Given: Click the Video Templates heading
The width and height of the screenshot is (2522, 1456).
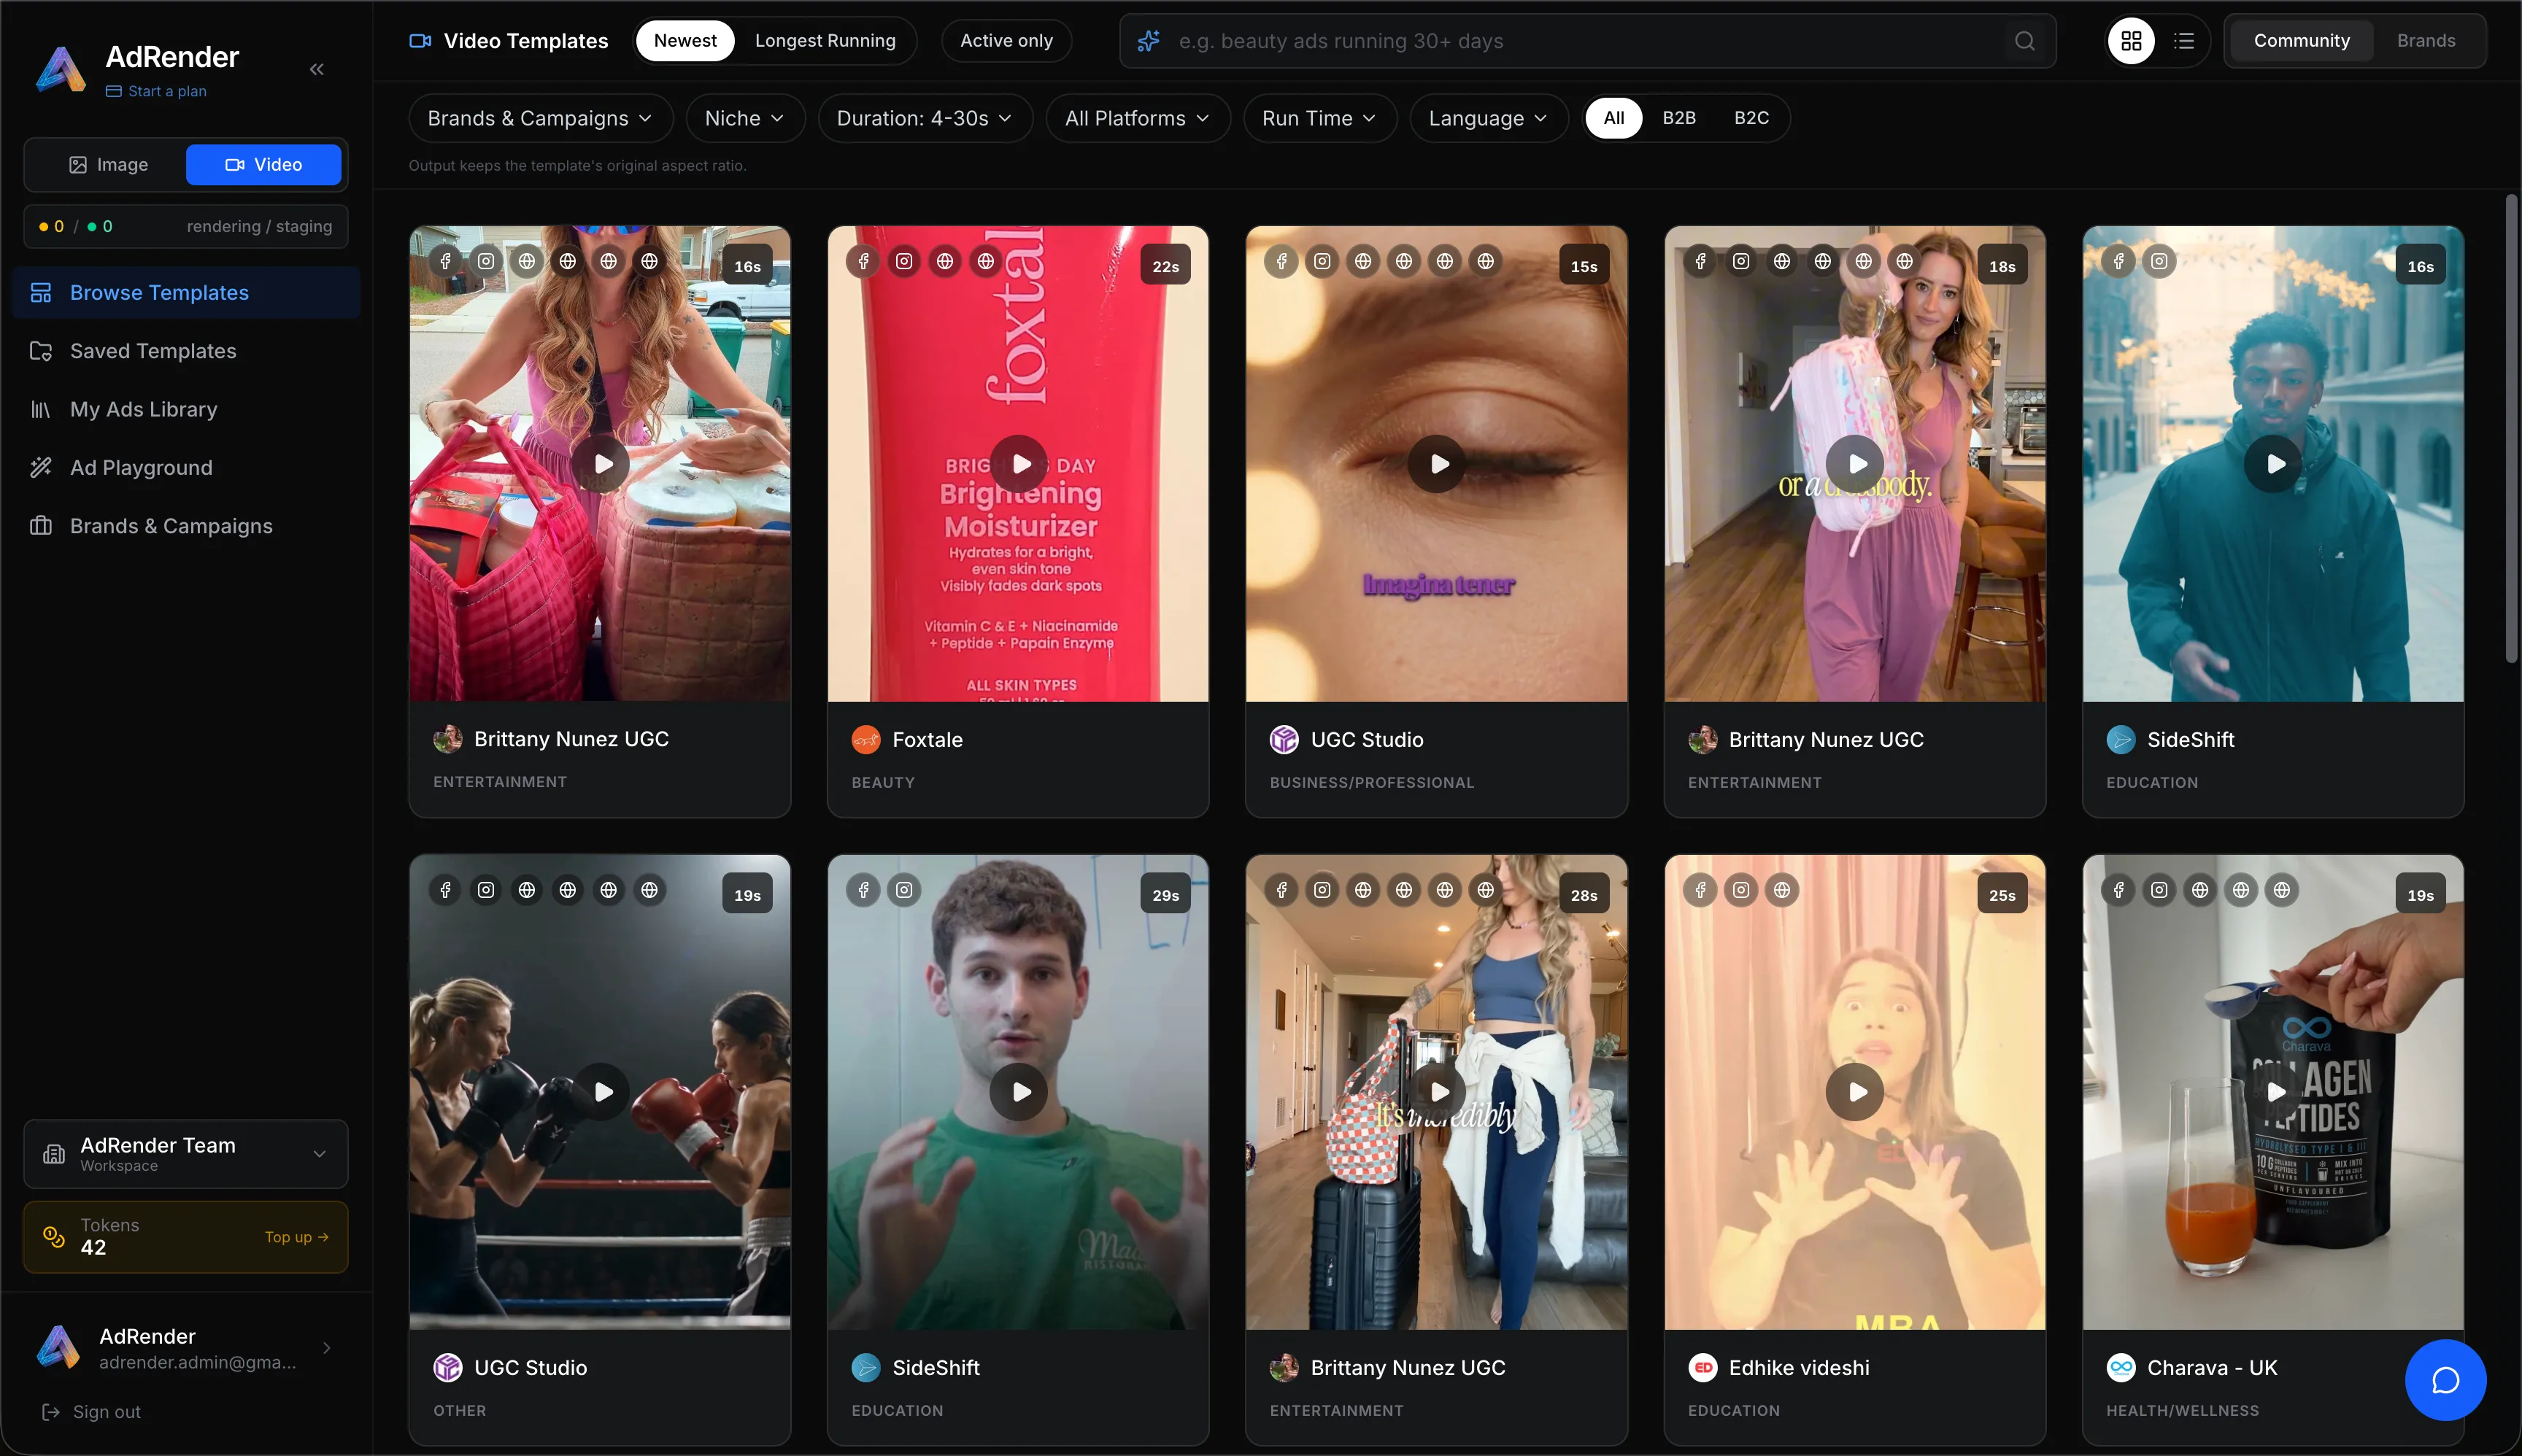Looking at the screenshot, I should click(x=525, y=41).
